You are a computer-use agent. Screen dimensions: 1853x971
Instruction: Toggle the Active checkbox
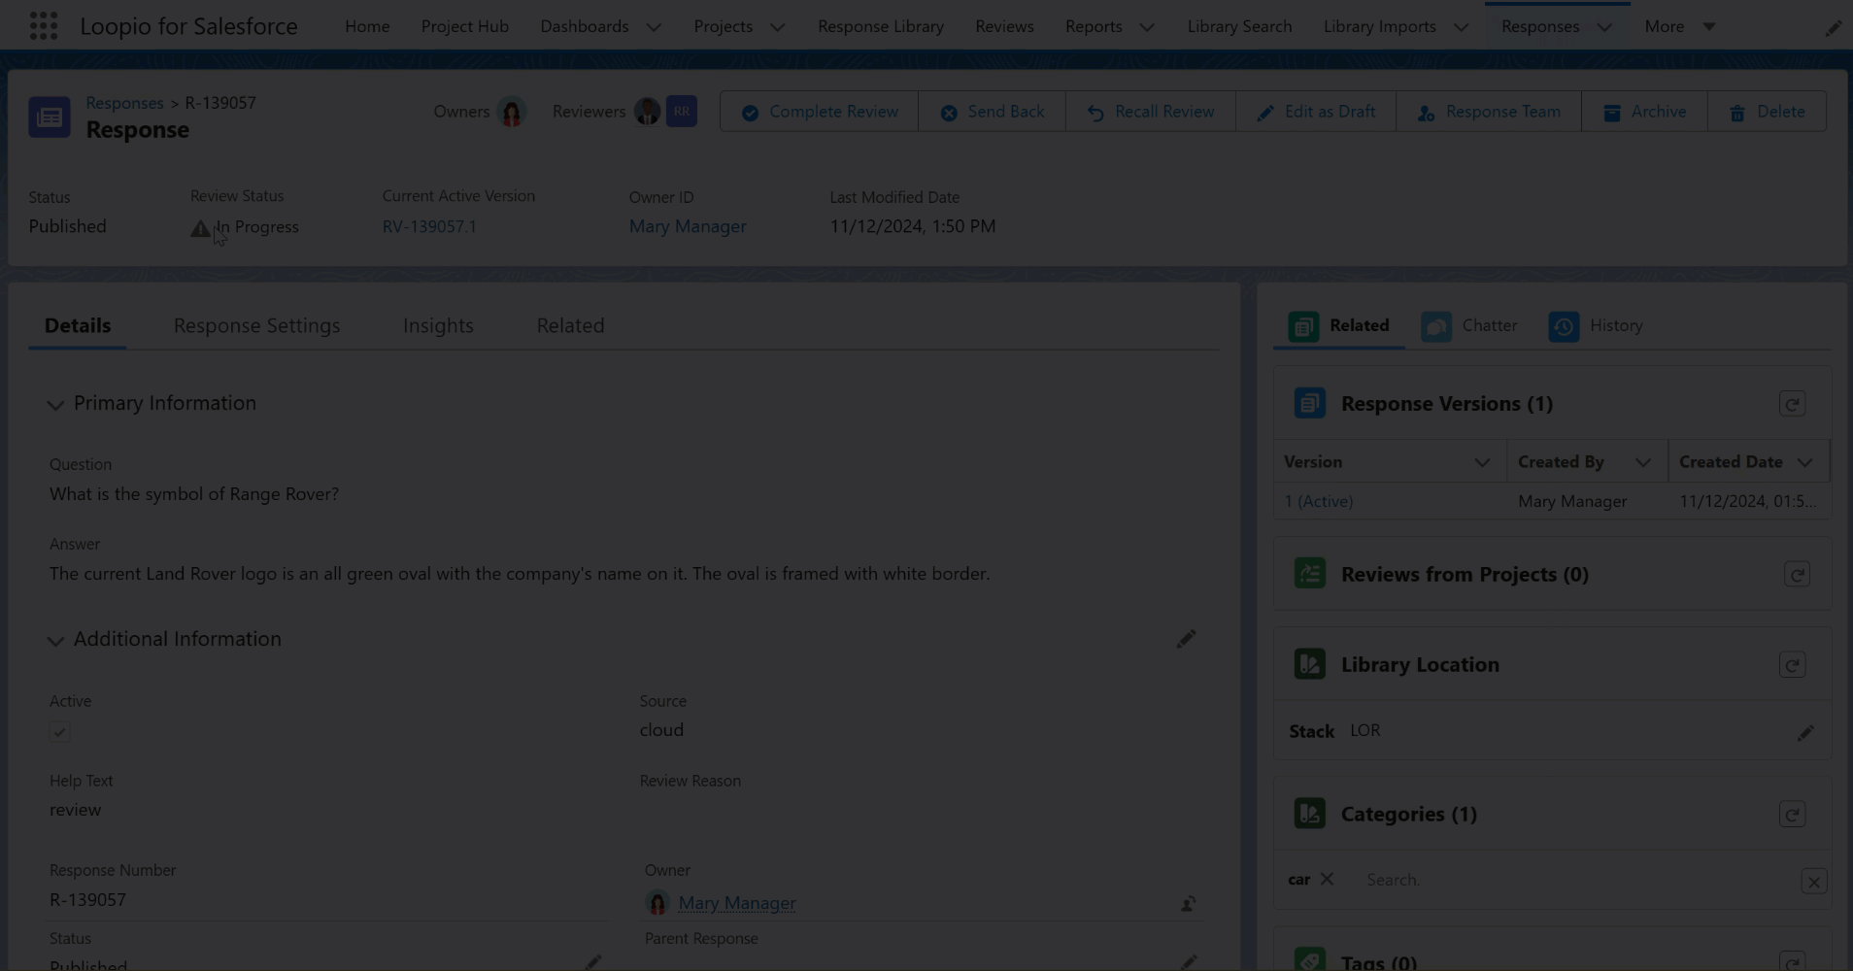[59, 732]
